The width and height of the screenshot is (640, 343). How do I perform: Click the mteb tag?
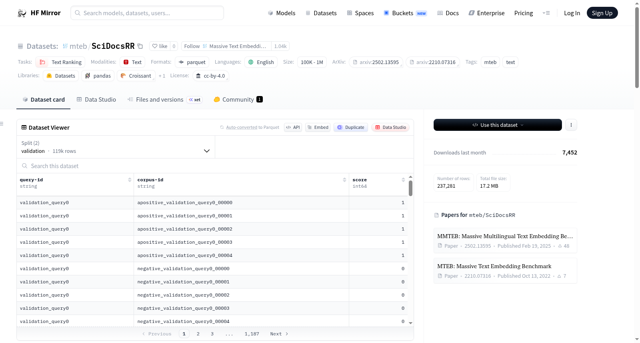click(x=490, y=62)
